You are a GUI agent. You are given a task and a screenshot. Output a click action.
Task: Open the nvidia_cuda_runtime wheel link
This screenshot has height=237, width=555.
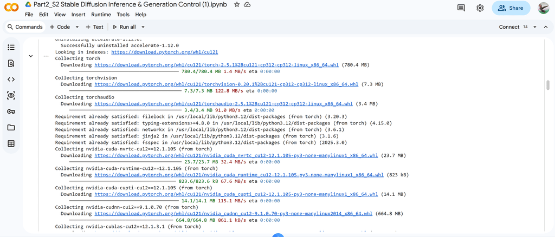[238, 175]
